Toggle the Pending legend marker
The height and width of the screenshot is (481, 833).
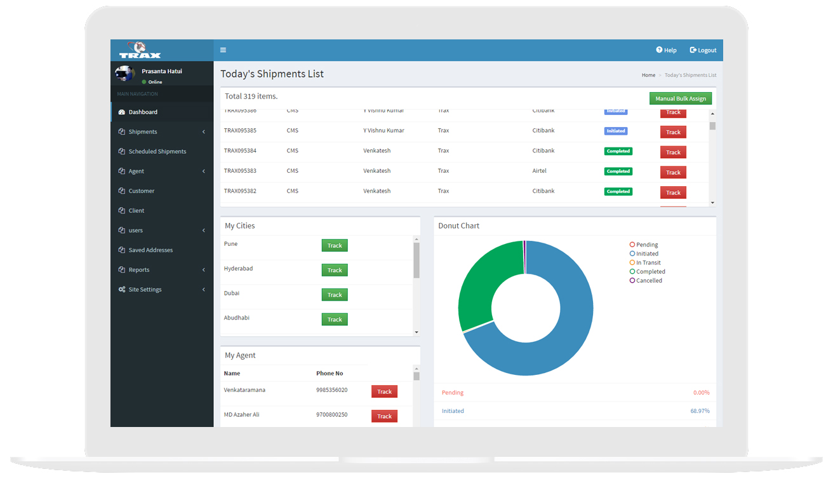coord(632,245)
